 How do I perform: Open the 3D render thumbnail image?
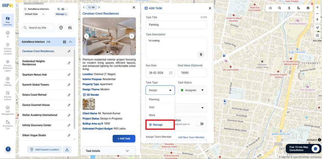click(x=89, y=104)
